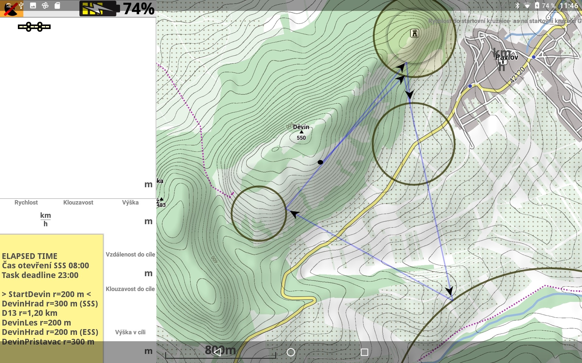
Task: Tap the 42120 road number label
Action: click(x=517, y=75)
